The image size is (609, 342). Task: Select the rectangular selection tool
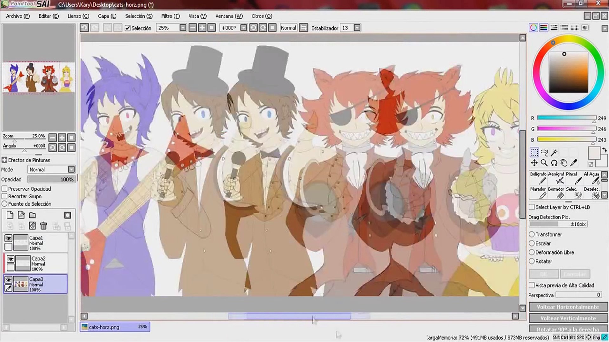coord(534,153)
